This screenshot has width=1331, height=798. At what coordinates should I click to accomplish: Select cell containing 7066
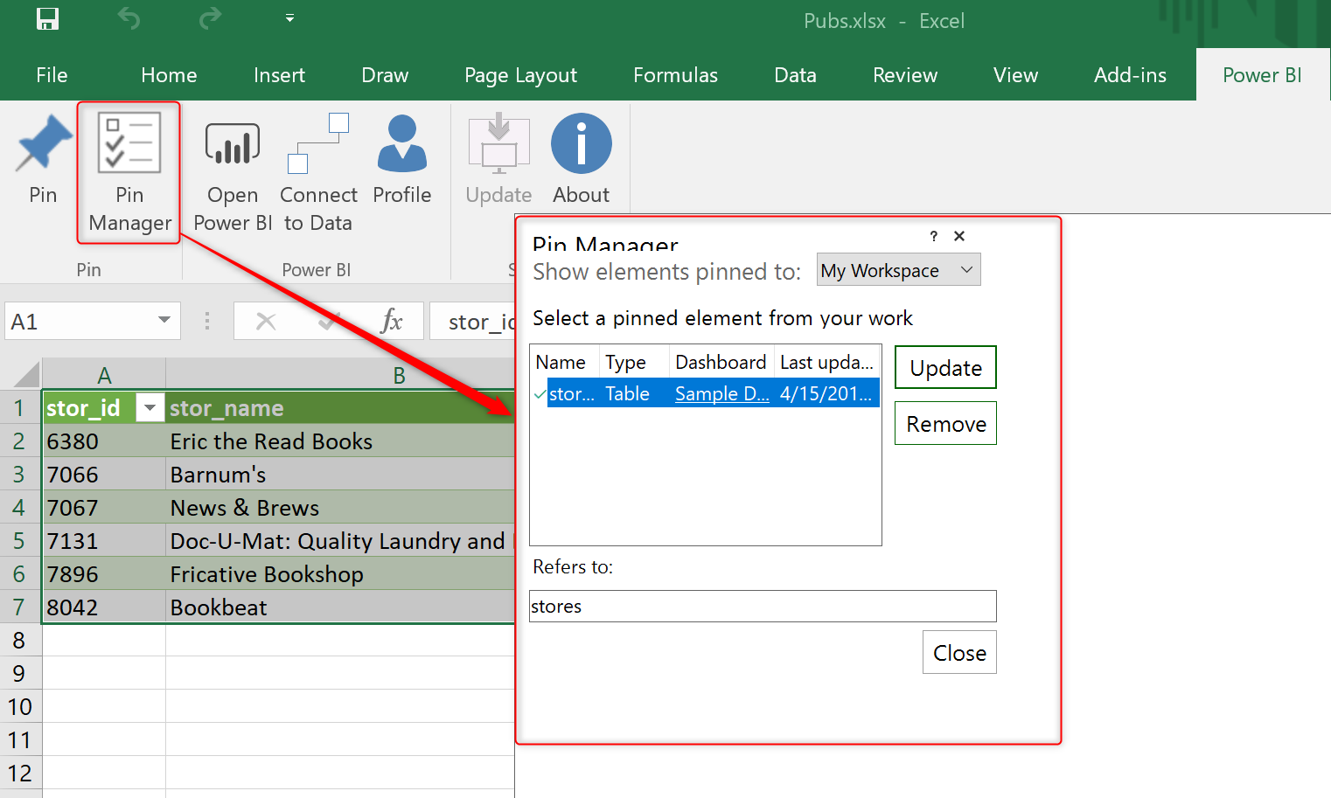tap(104, 475)
